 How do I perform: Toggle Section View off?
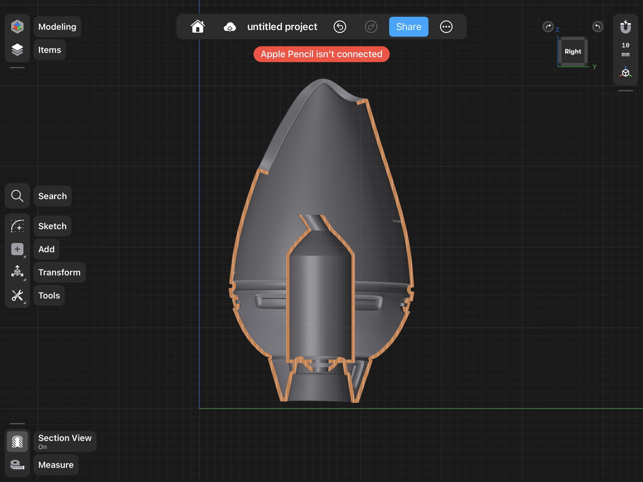(17, 442)
